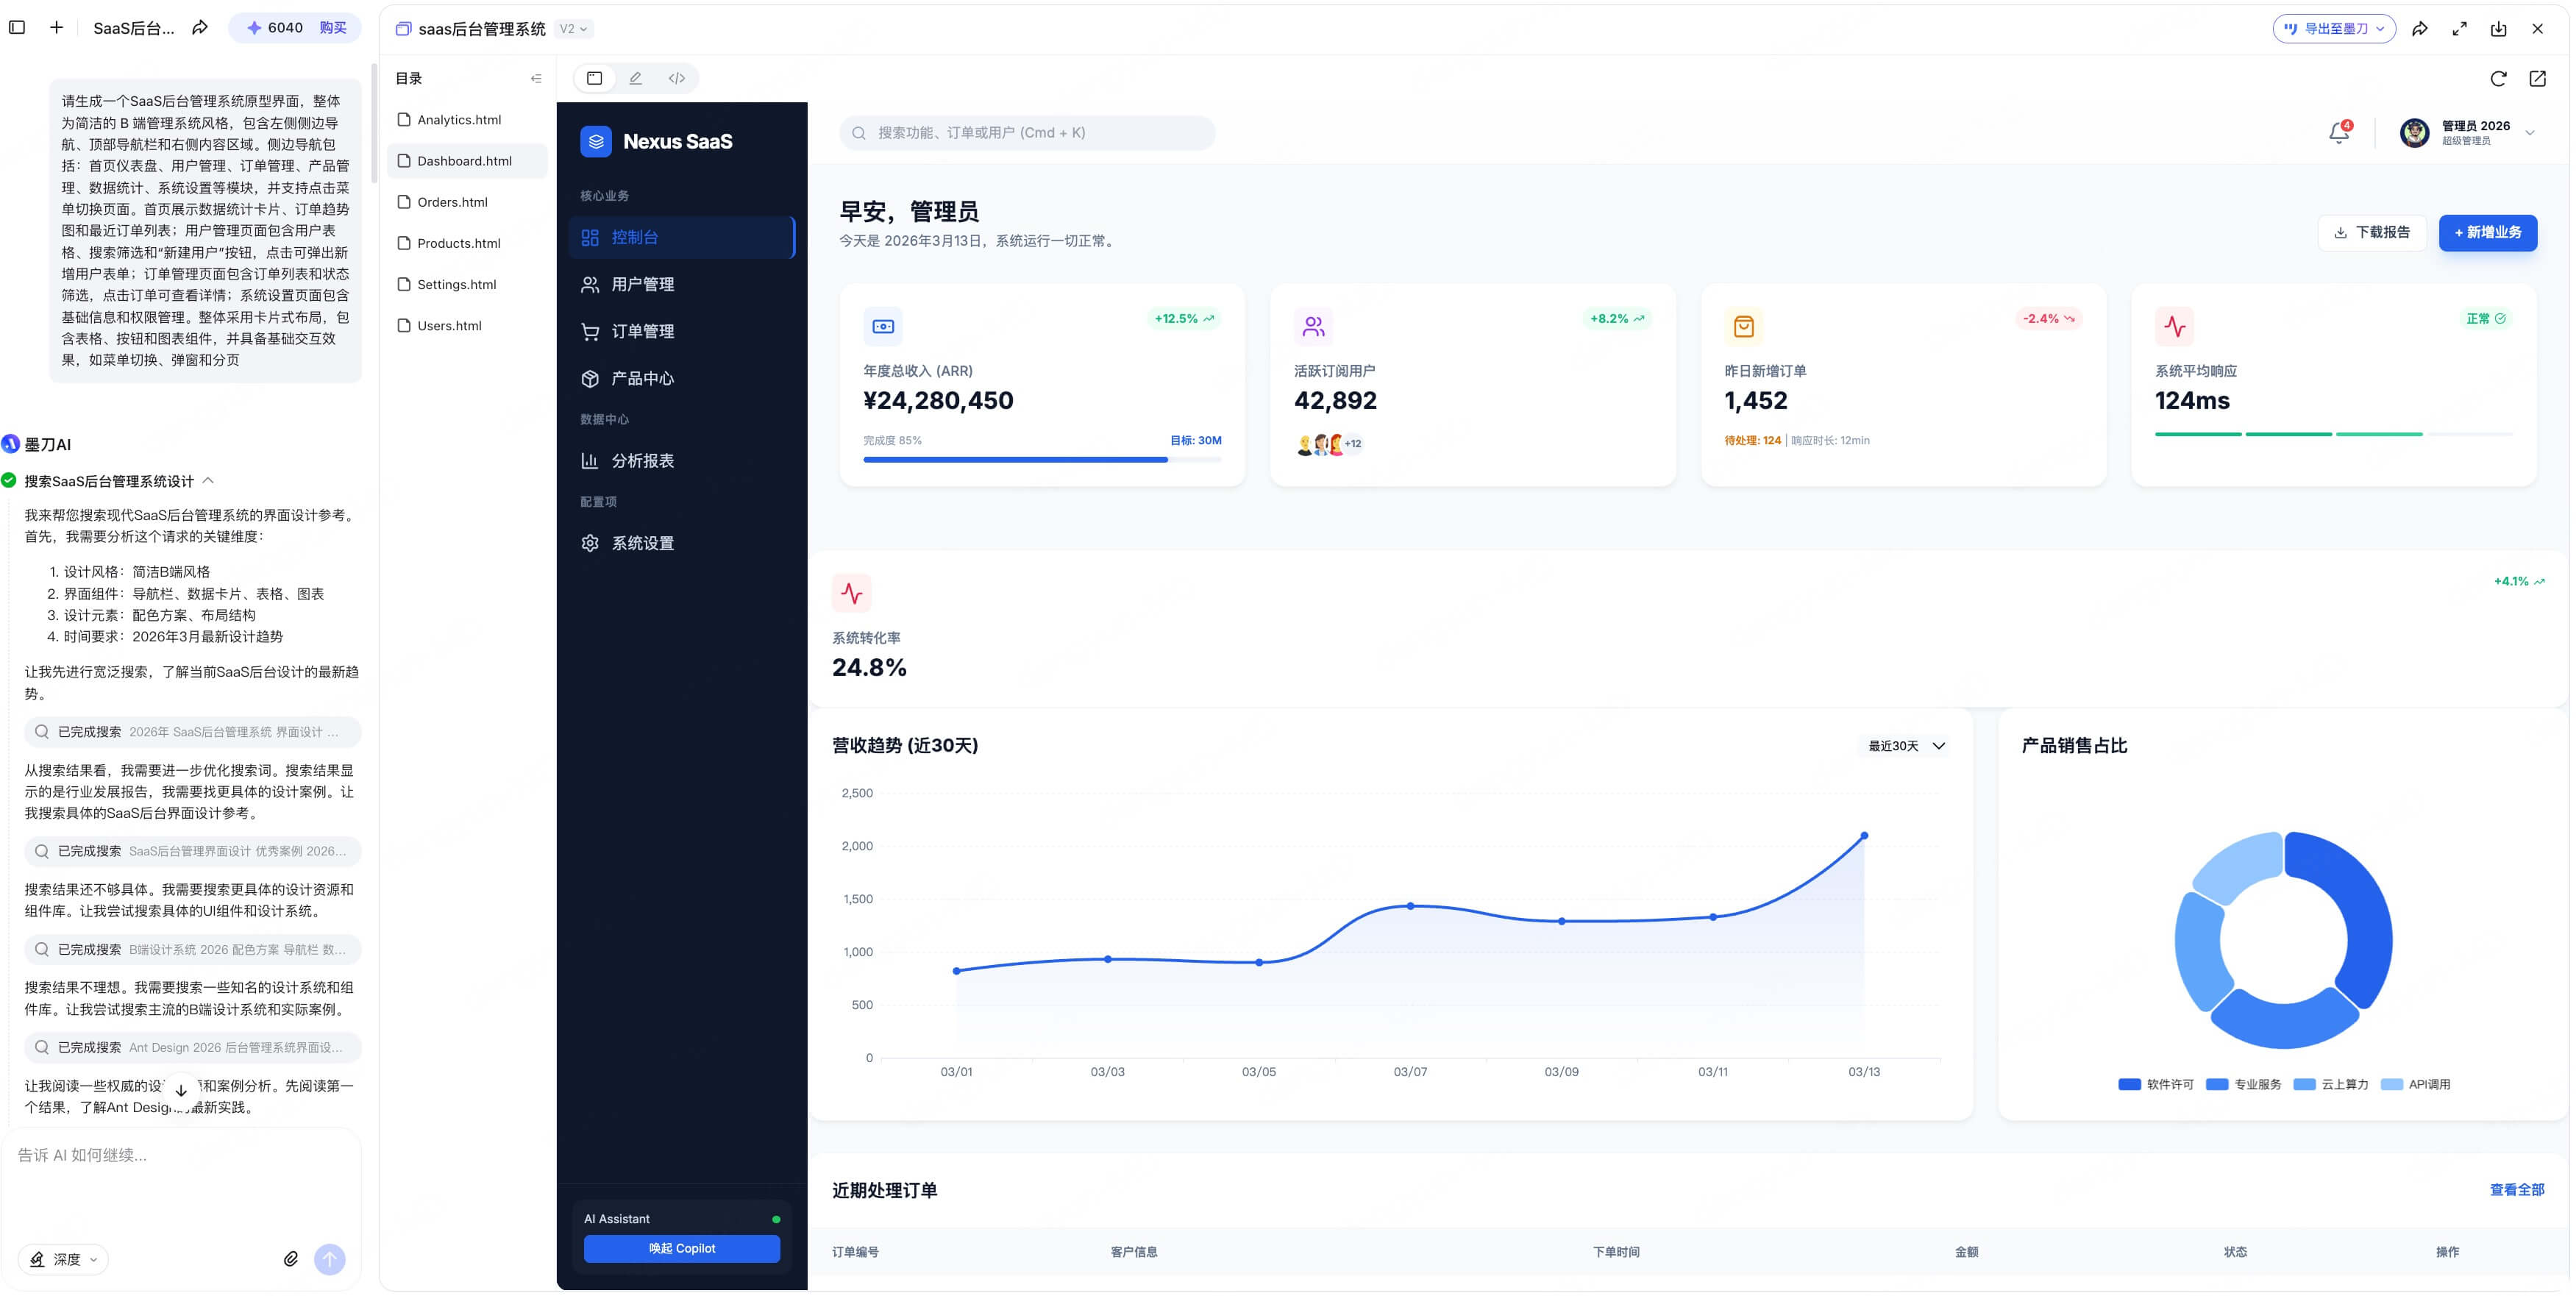Select Orders.html in file list
This screenshot has height=1296, width=2576.
pyautogui.click(x=452, y=202)
